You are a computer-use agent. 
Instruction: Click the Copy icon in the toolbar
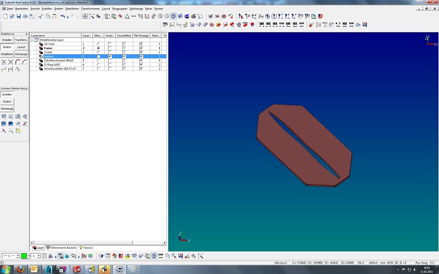click(48, 16)
